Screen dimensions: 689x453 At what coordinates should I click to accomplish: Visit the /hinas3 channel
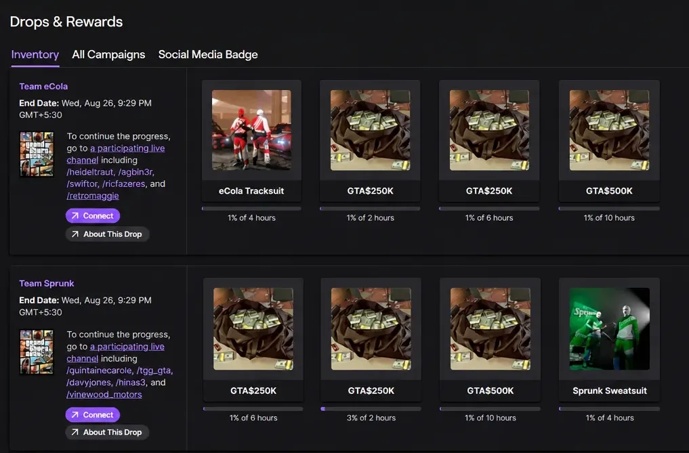tap(131, 383)
